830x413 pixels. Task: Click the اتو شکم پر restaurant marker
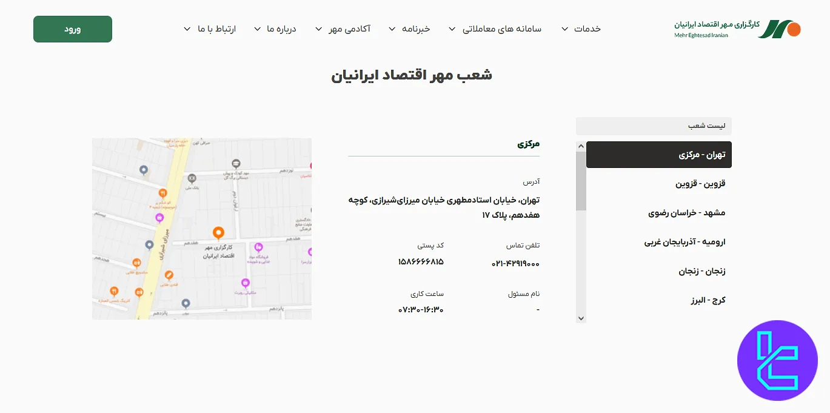[161, 193]
